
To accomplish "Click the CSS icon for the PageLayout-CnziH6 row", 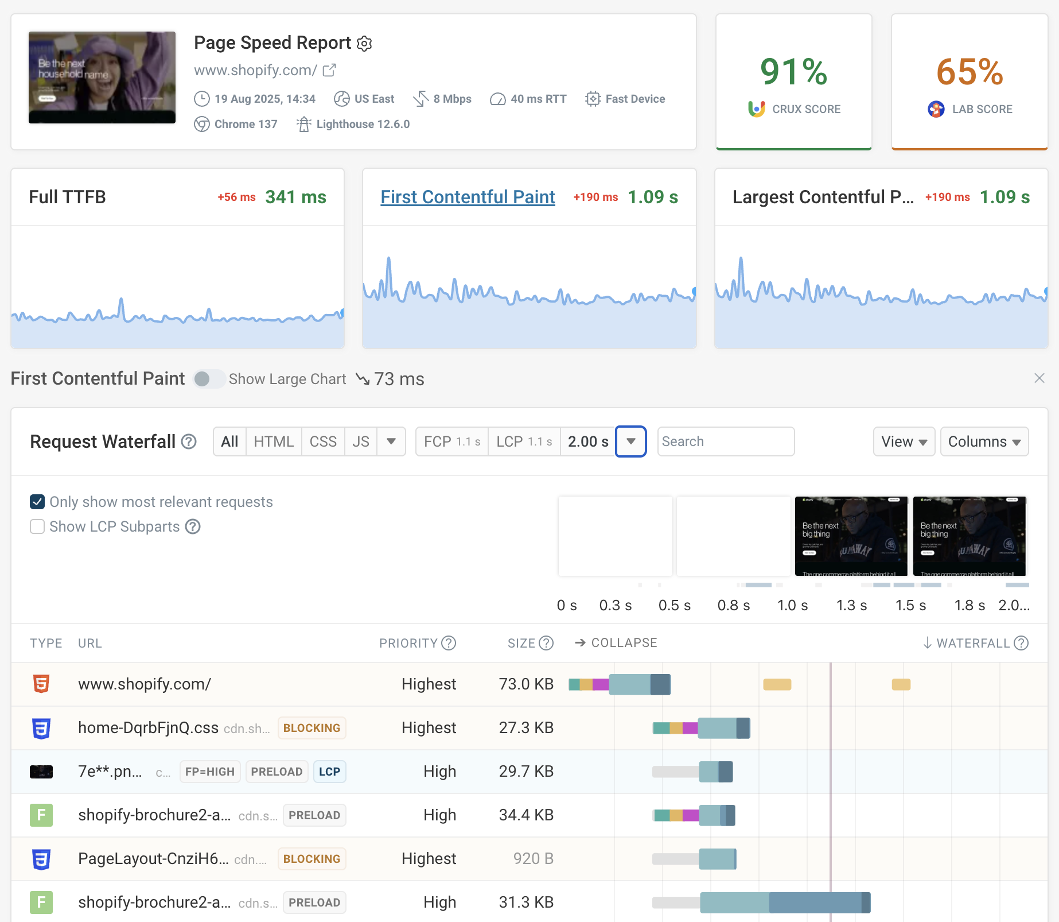I will click(x=41, y=859).
